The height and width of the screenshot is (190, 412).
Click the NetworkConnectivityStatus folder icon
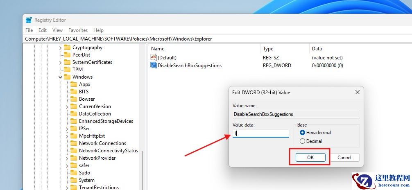[x=74, y=151]
